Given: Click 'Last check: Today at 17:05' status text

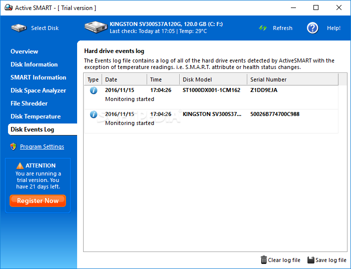Looking at the screenshot, I should (x=142, y=31).
